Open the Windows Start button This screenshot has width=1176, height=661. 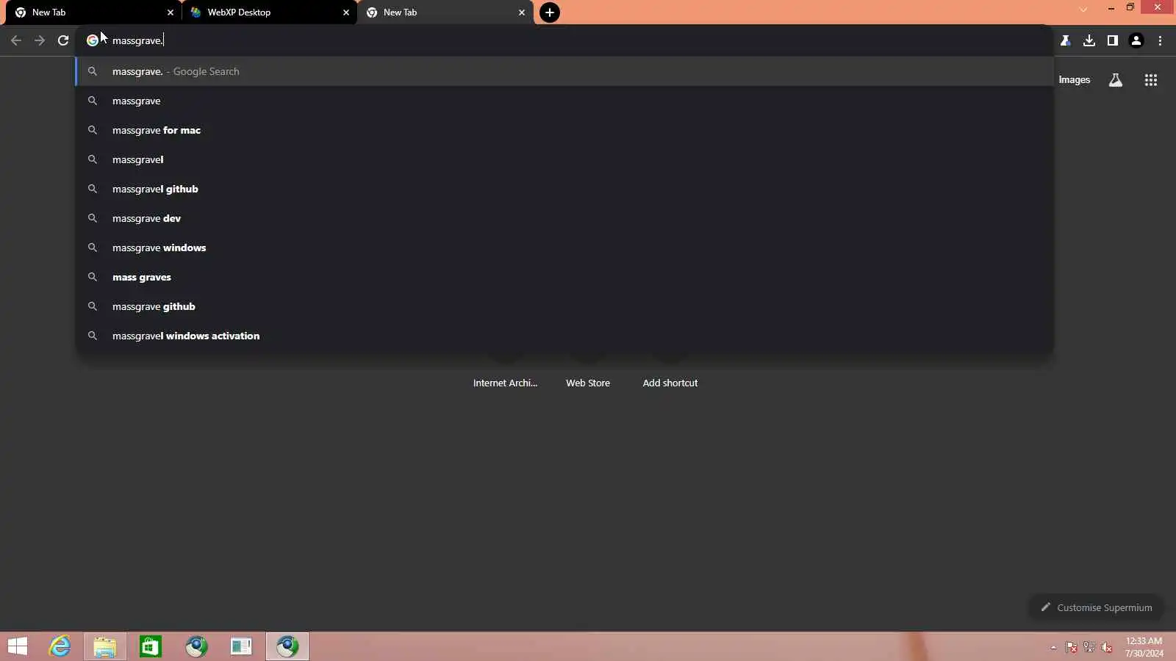[x=18, y=646]
